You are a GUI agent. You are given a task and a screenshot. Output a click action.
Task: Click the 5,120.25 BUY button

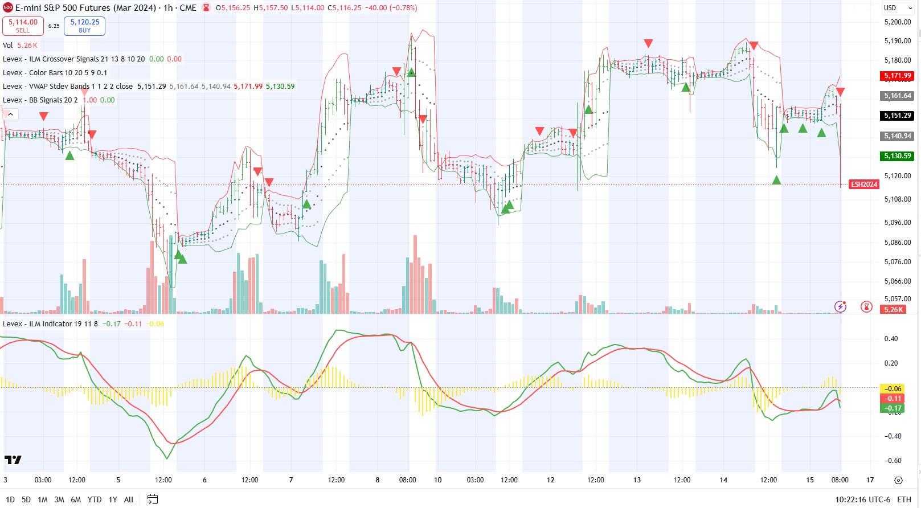[84, 26]
